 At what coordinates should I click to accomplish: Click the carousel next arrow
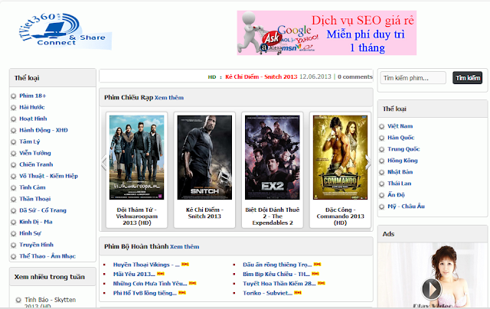click(x=368, y=163)
